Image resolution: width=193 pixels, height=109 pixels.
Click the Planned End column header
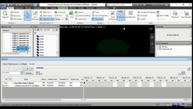64,79
